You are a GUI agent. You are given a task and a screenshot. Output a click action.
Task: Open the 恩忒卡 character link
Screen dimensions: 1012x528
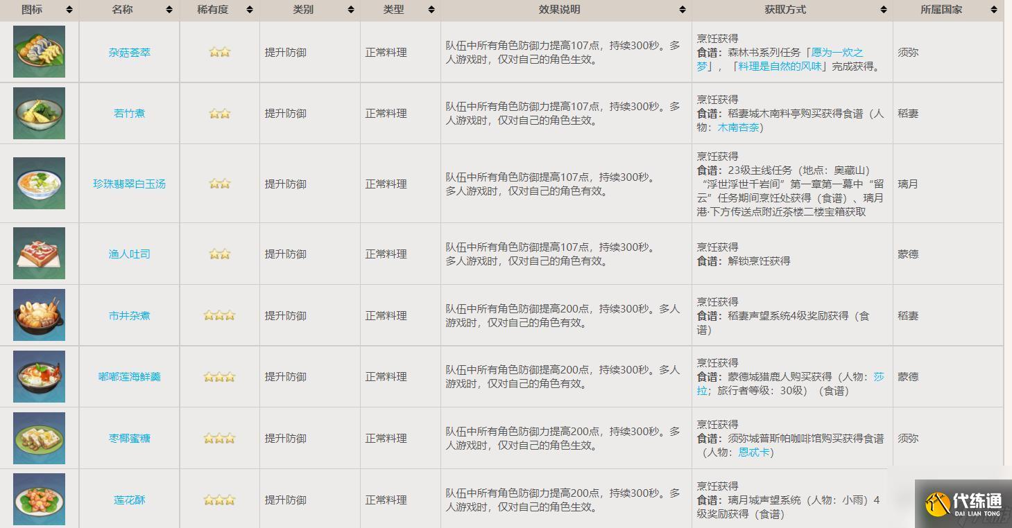[x=754, y=452]
